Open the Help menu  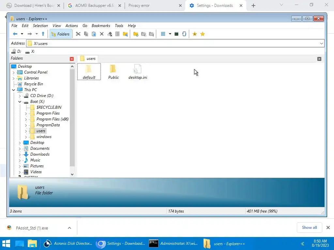132,26
